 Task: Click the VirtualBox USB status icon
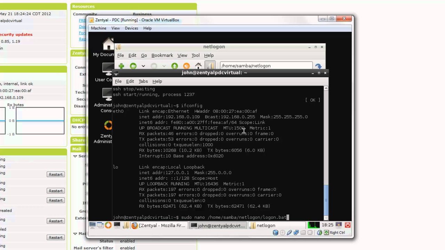point(289,233)
